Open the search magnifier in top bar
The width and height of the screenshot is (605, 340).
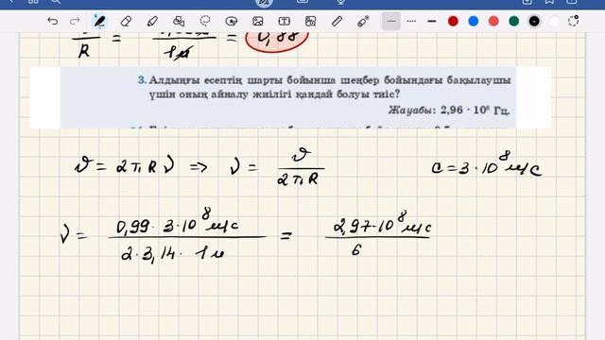click(56, 2)
